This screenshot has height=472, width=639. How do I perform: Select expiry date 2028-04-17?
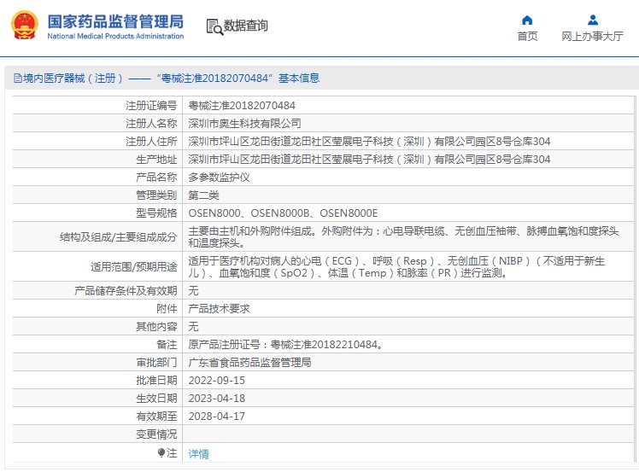pyautogui.click(x=217, y=417)
